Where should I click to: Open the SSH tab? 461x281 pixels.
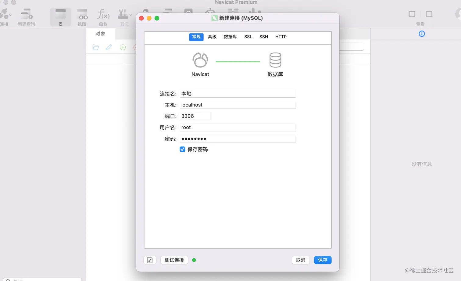(264, 37)
